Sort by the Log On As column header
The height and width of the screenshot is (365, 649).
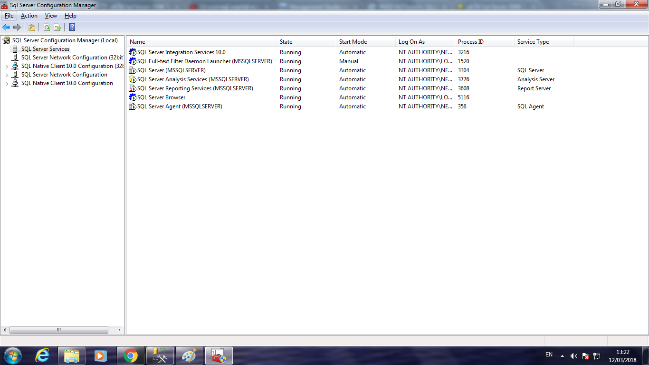tap(425, 42)
